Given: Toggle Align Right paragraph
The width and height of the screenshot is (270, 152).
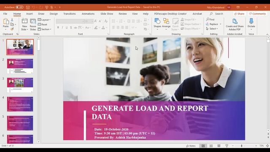Looking at the screenshot, I should (122, 27).
